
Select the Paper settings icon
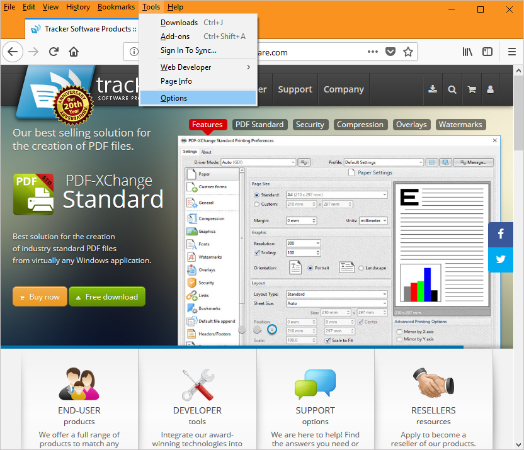coord(191,174)
